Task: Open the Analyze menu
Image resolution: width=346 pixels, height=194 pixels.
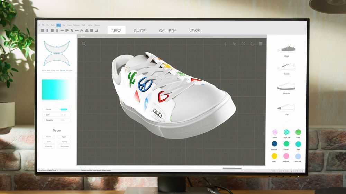Action: pos(69,25)
